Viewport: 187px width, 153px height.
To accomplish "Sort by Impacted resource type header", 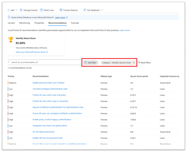I will click(170, 76).
